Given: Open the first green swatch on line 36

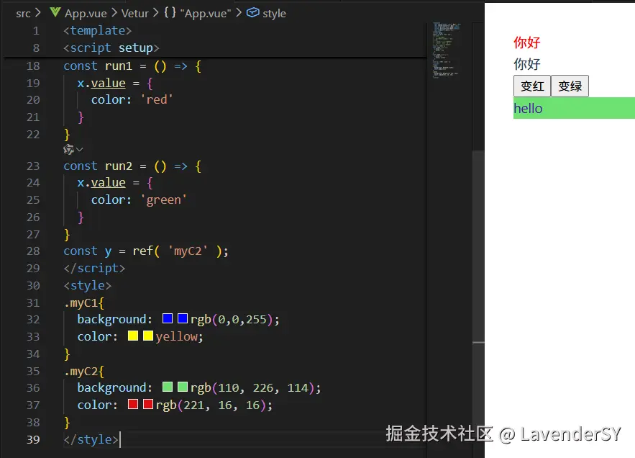Looking at the screenshot, I should pyautogui.click(x=168, y=387).
